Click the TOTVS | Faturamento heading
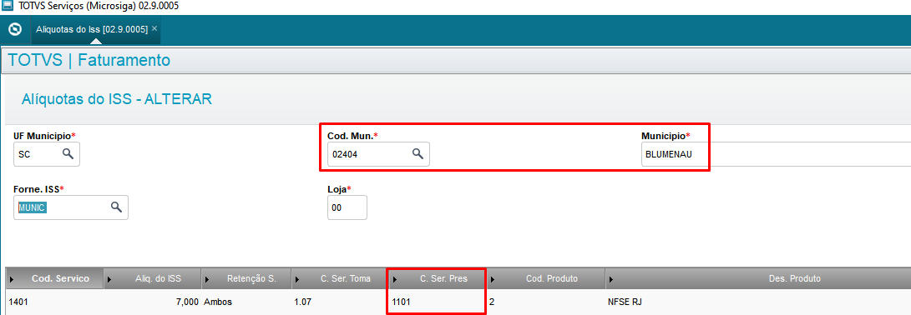The height and width of the screenshot is (315, 911). (x=89, y=60)
